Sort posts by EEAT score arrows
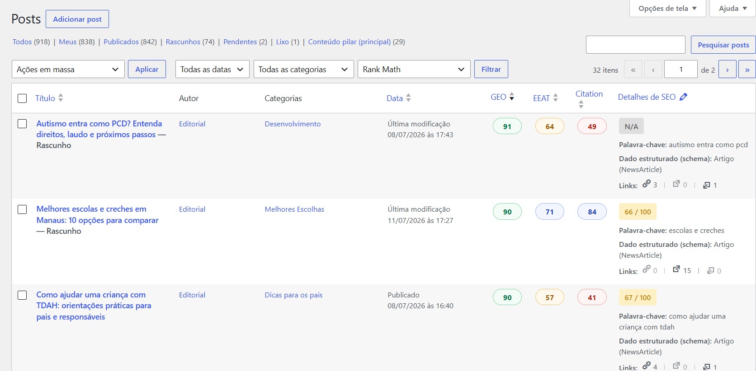 tap(556, 98)
